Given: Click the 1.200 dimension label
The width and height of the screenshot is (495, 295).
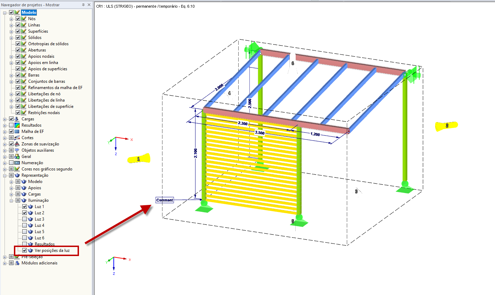Looking at the screenshot, I should [x=315, y=134].
